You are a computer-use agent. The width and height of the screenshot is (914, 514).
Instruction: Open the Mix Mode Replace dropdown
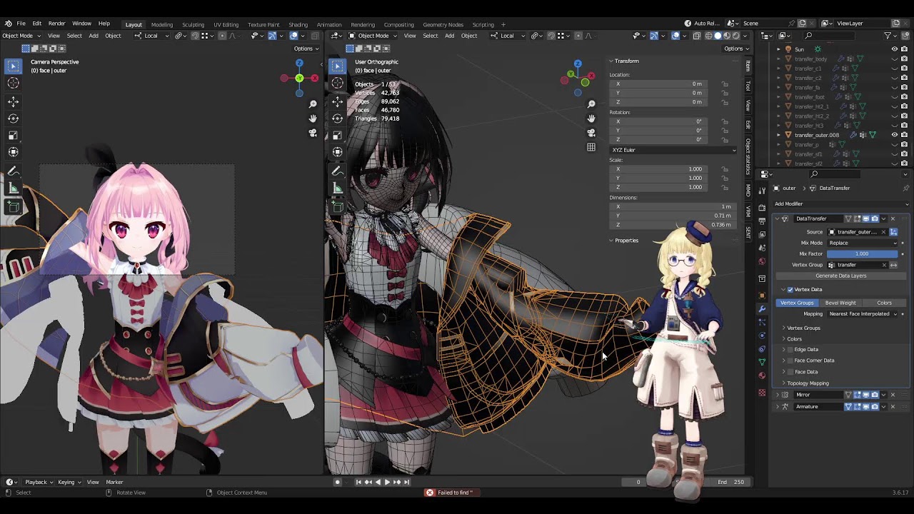pos(863,243)
